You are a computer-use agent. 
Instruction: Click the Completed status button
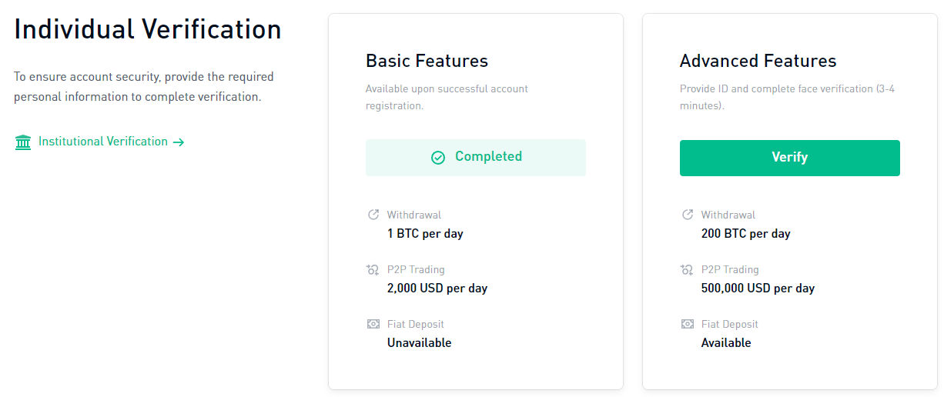pos(475,158)
